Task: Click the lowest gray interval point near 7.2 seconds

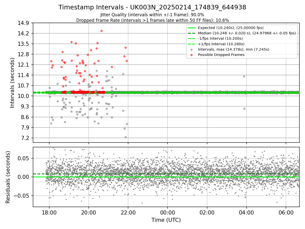Action: point(126,137)
